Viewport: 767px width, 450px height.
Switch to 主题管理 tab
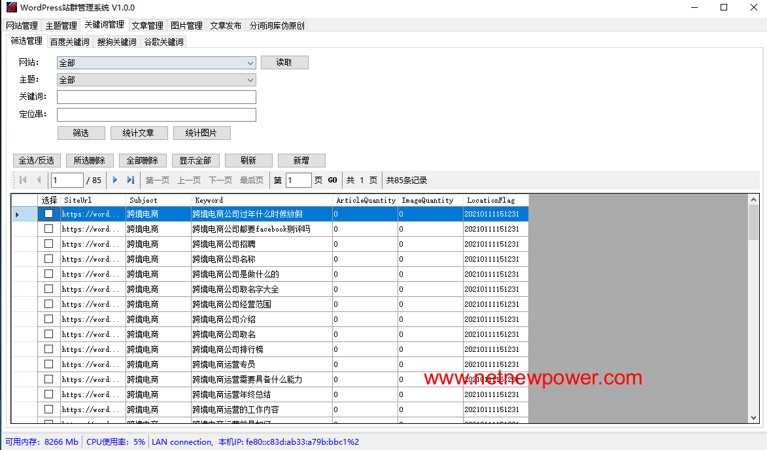(61, 26)
